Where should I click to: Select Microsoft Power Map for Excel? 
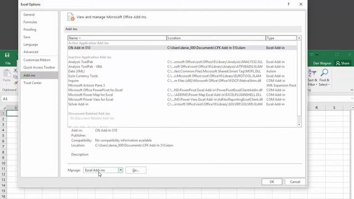click(x=182, y=95)
